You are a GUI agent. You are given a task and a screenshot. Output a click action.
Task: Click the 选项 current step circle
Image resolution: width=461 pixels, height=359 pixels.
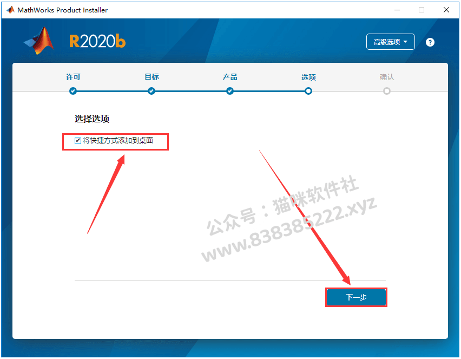[x=308, y=91]
